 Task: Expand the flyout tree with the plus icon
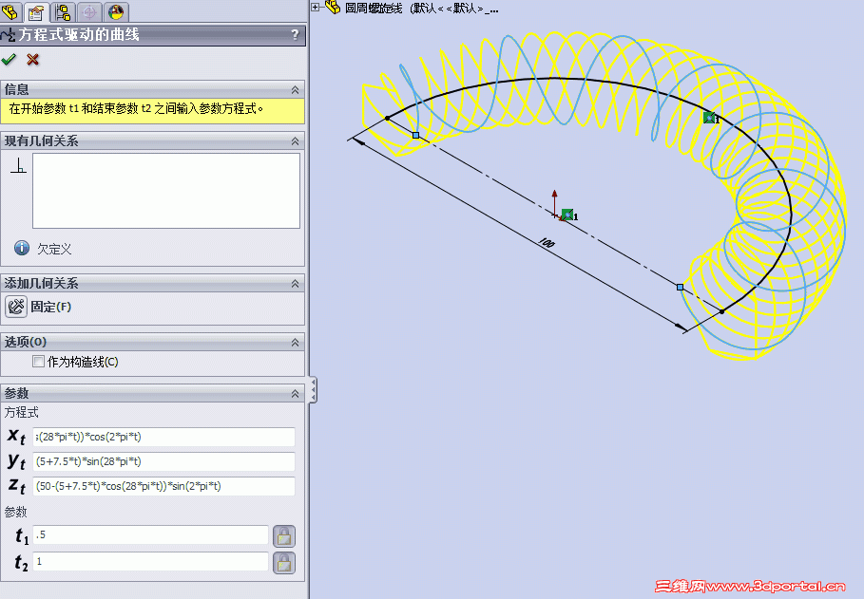click(314, 7)
